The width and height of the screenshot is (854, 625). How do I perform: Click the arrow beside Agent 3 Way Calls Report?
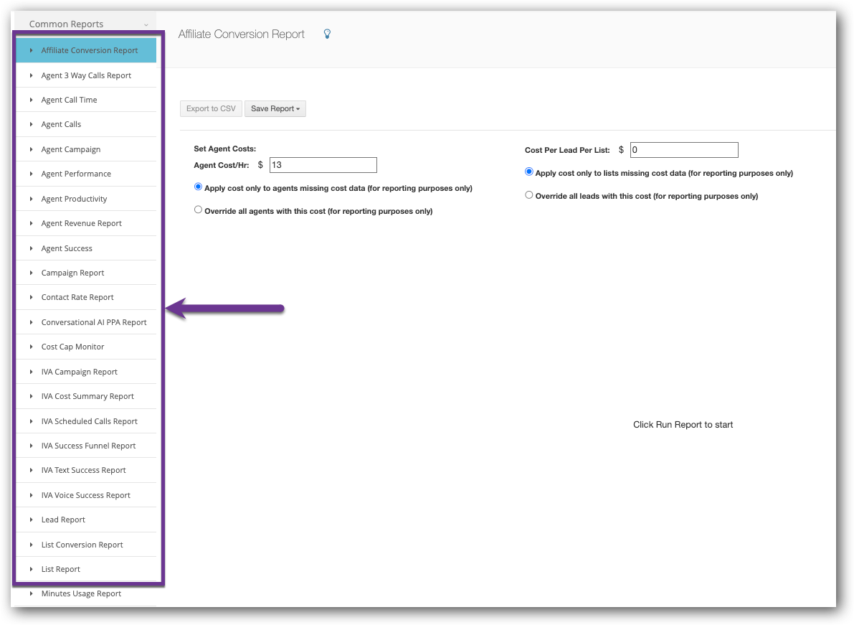coord(31,75)
